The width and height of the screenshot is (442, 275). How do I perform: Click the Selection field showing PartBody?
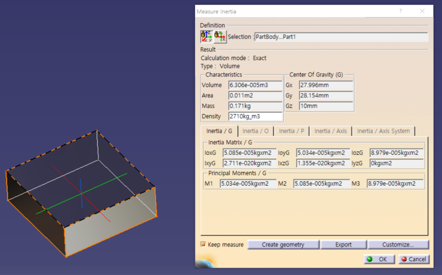tap(340, 37)
